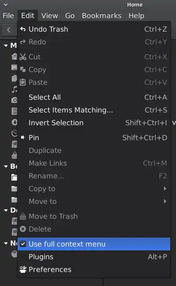176x286 pixels.
Task: Open the Pictures camera icon in sidebar
Action: 14,100
